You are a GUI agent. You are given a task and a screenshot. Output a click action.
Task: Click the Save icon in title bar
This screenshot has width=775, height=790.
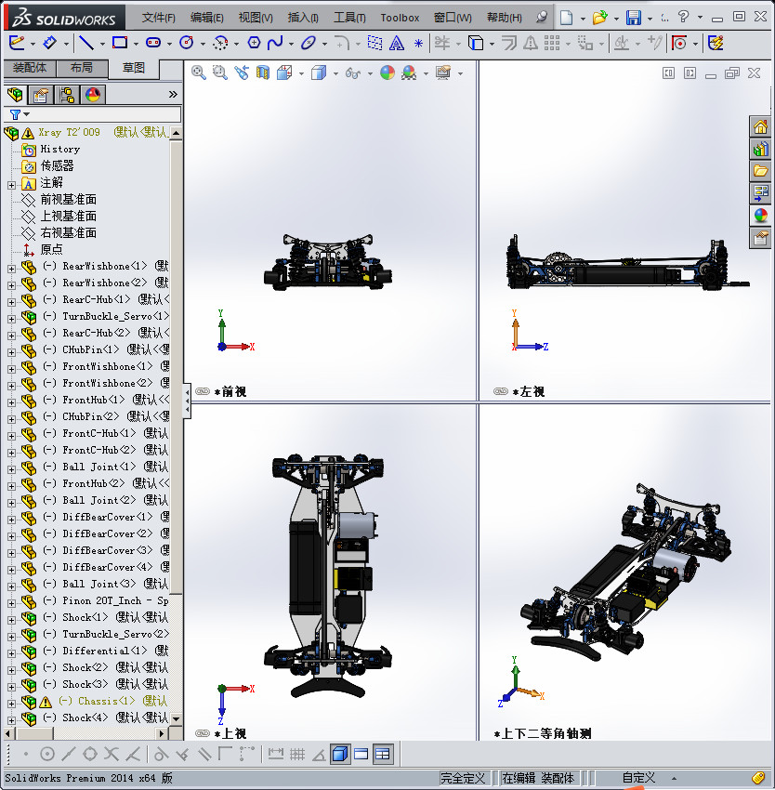[x=634, y=18]
